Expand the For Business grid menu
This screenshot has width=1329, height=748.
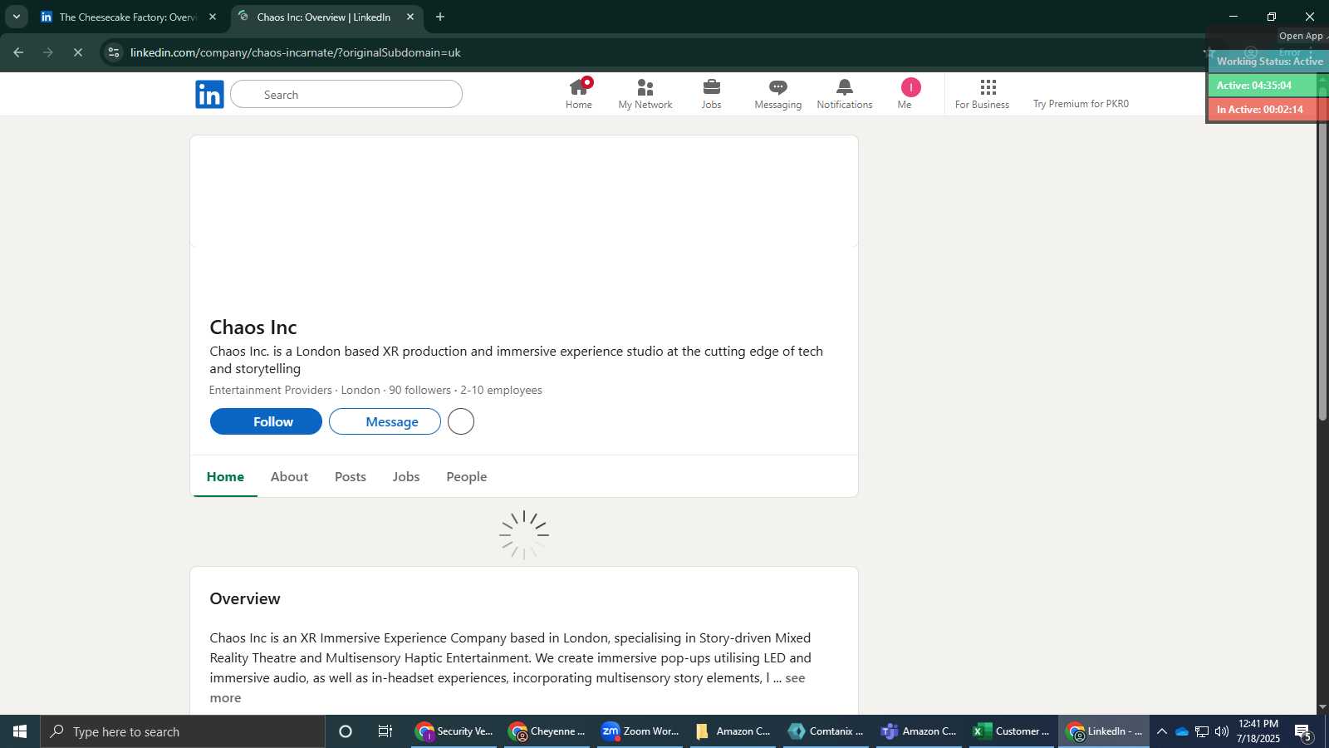(982, 94)
